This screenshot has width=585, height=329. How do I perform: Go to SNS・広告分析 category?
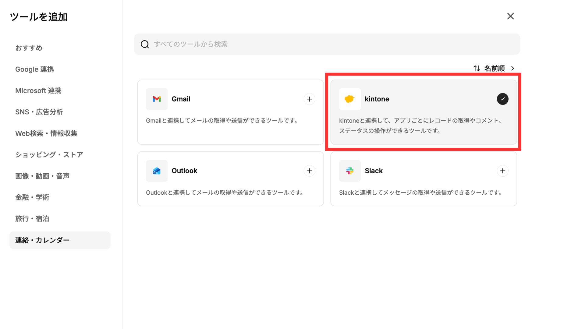point(39,112)
